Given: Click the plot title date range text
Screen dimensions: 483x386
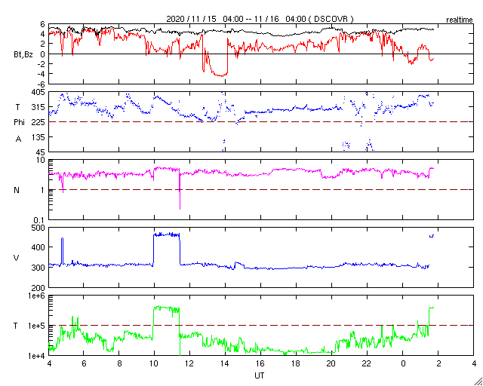Looking at the screenshot, I should (x=260, y=19).
